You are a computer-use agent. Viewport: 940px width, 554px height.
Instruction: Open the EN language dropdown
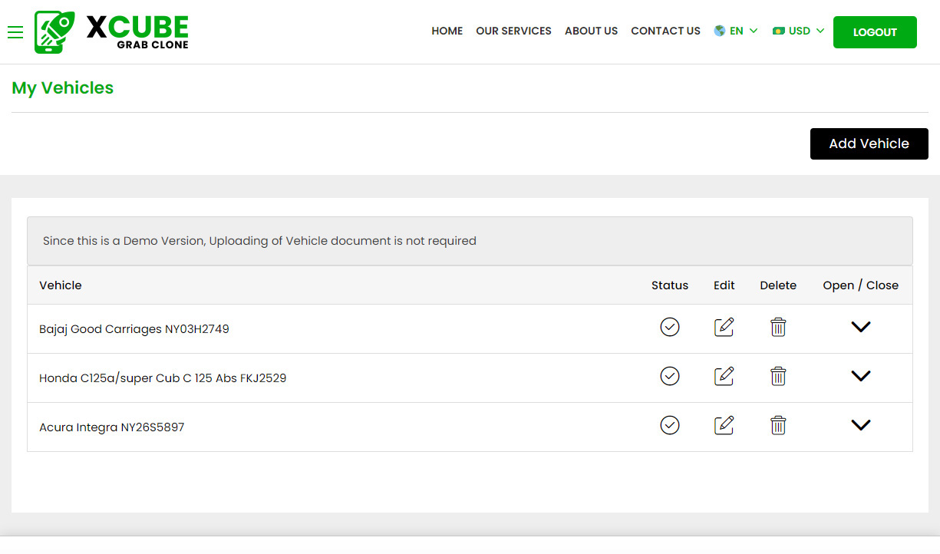(736, 31)
